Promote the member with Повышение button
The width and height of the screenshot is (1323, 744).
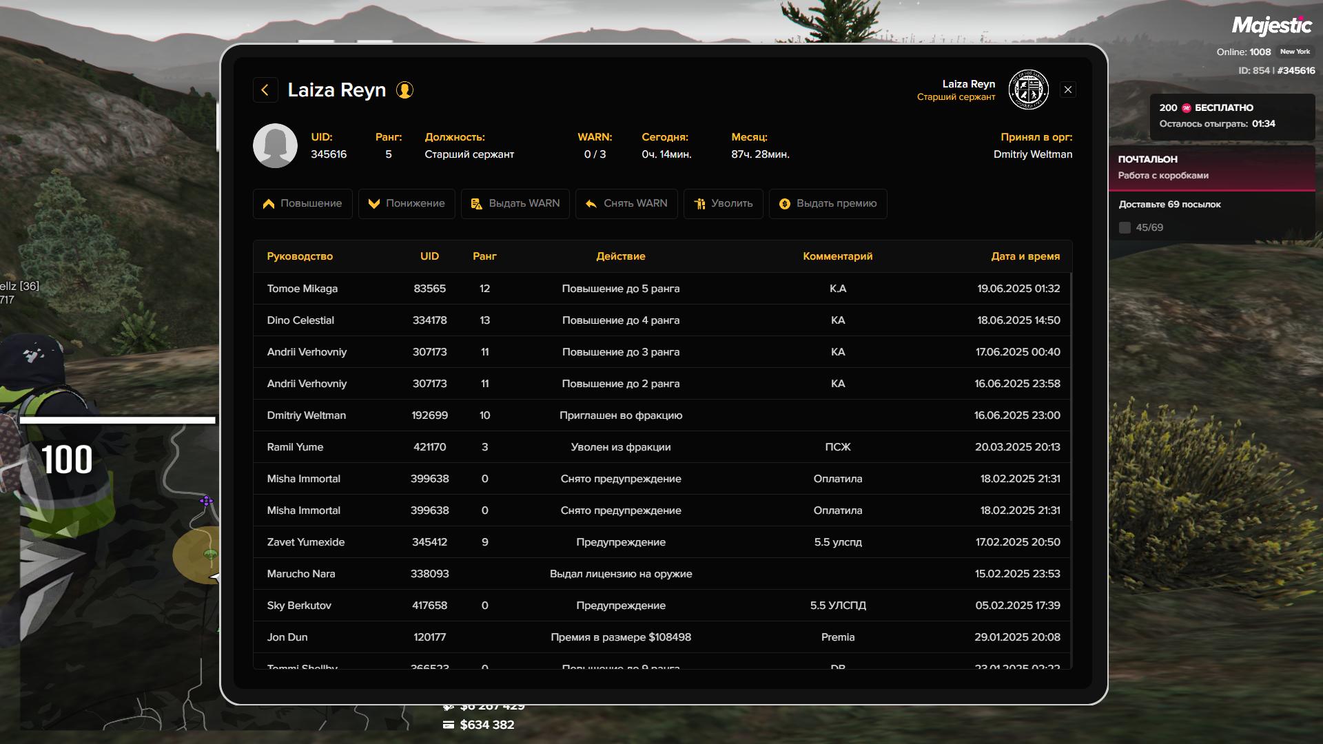coord(302,204)
